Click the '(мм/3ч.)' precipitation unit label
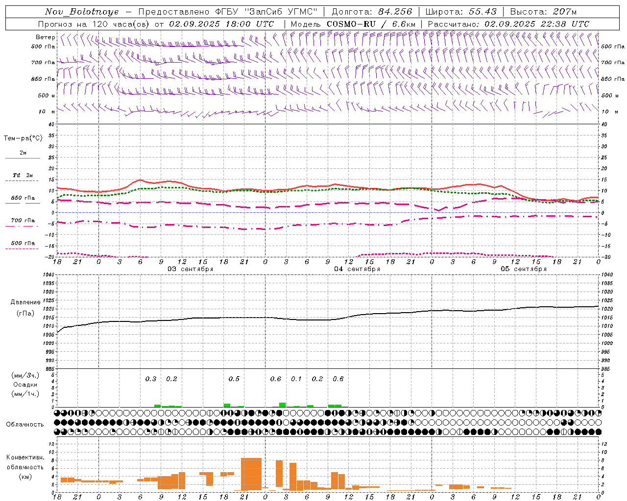 click(x=25, y=375)
